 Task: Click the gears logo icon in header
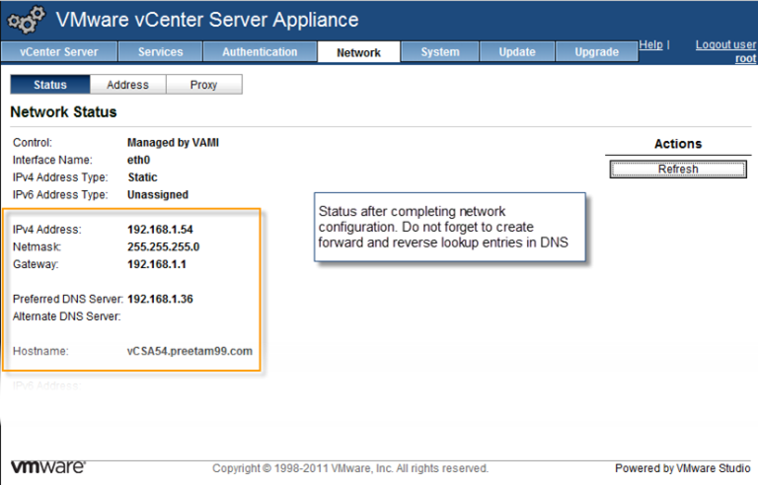pyautogui.click(x=26, y=20)
